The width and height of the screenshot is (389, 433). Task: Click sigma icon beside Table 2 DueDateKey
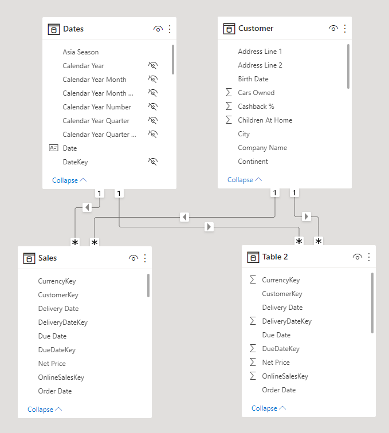253,348
